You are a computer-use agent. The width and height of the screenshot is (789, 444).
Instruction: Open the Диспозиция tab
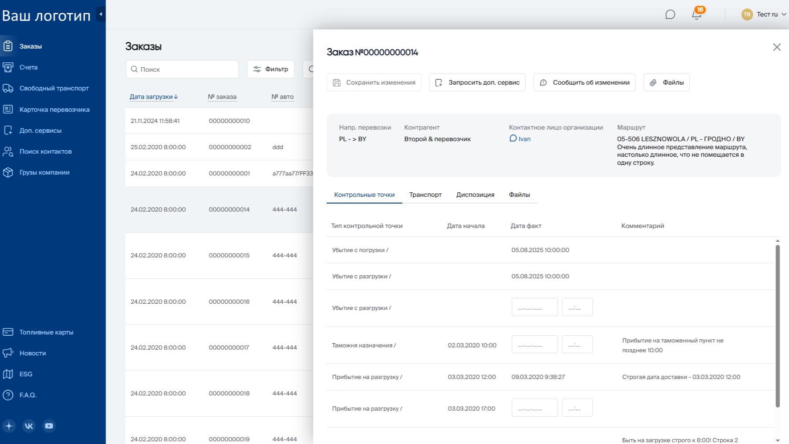[x=475, y=195]
